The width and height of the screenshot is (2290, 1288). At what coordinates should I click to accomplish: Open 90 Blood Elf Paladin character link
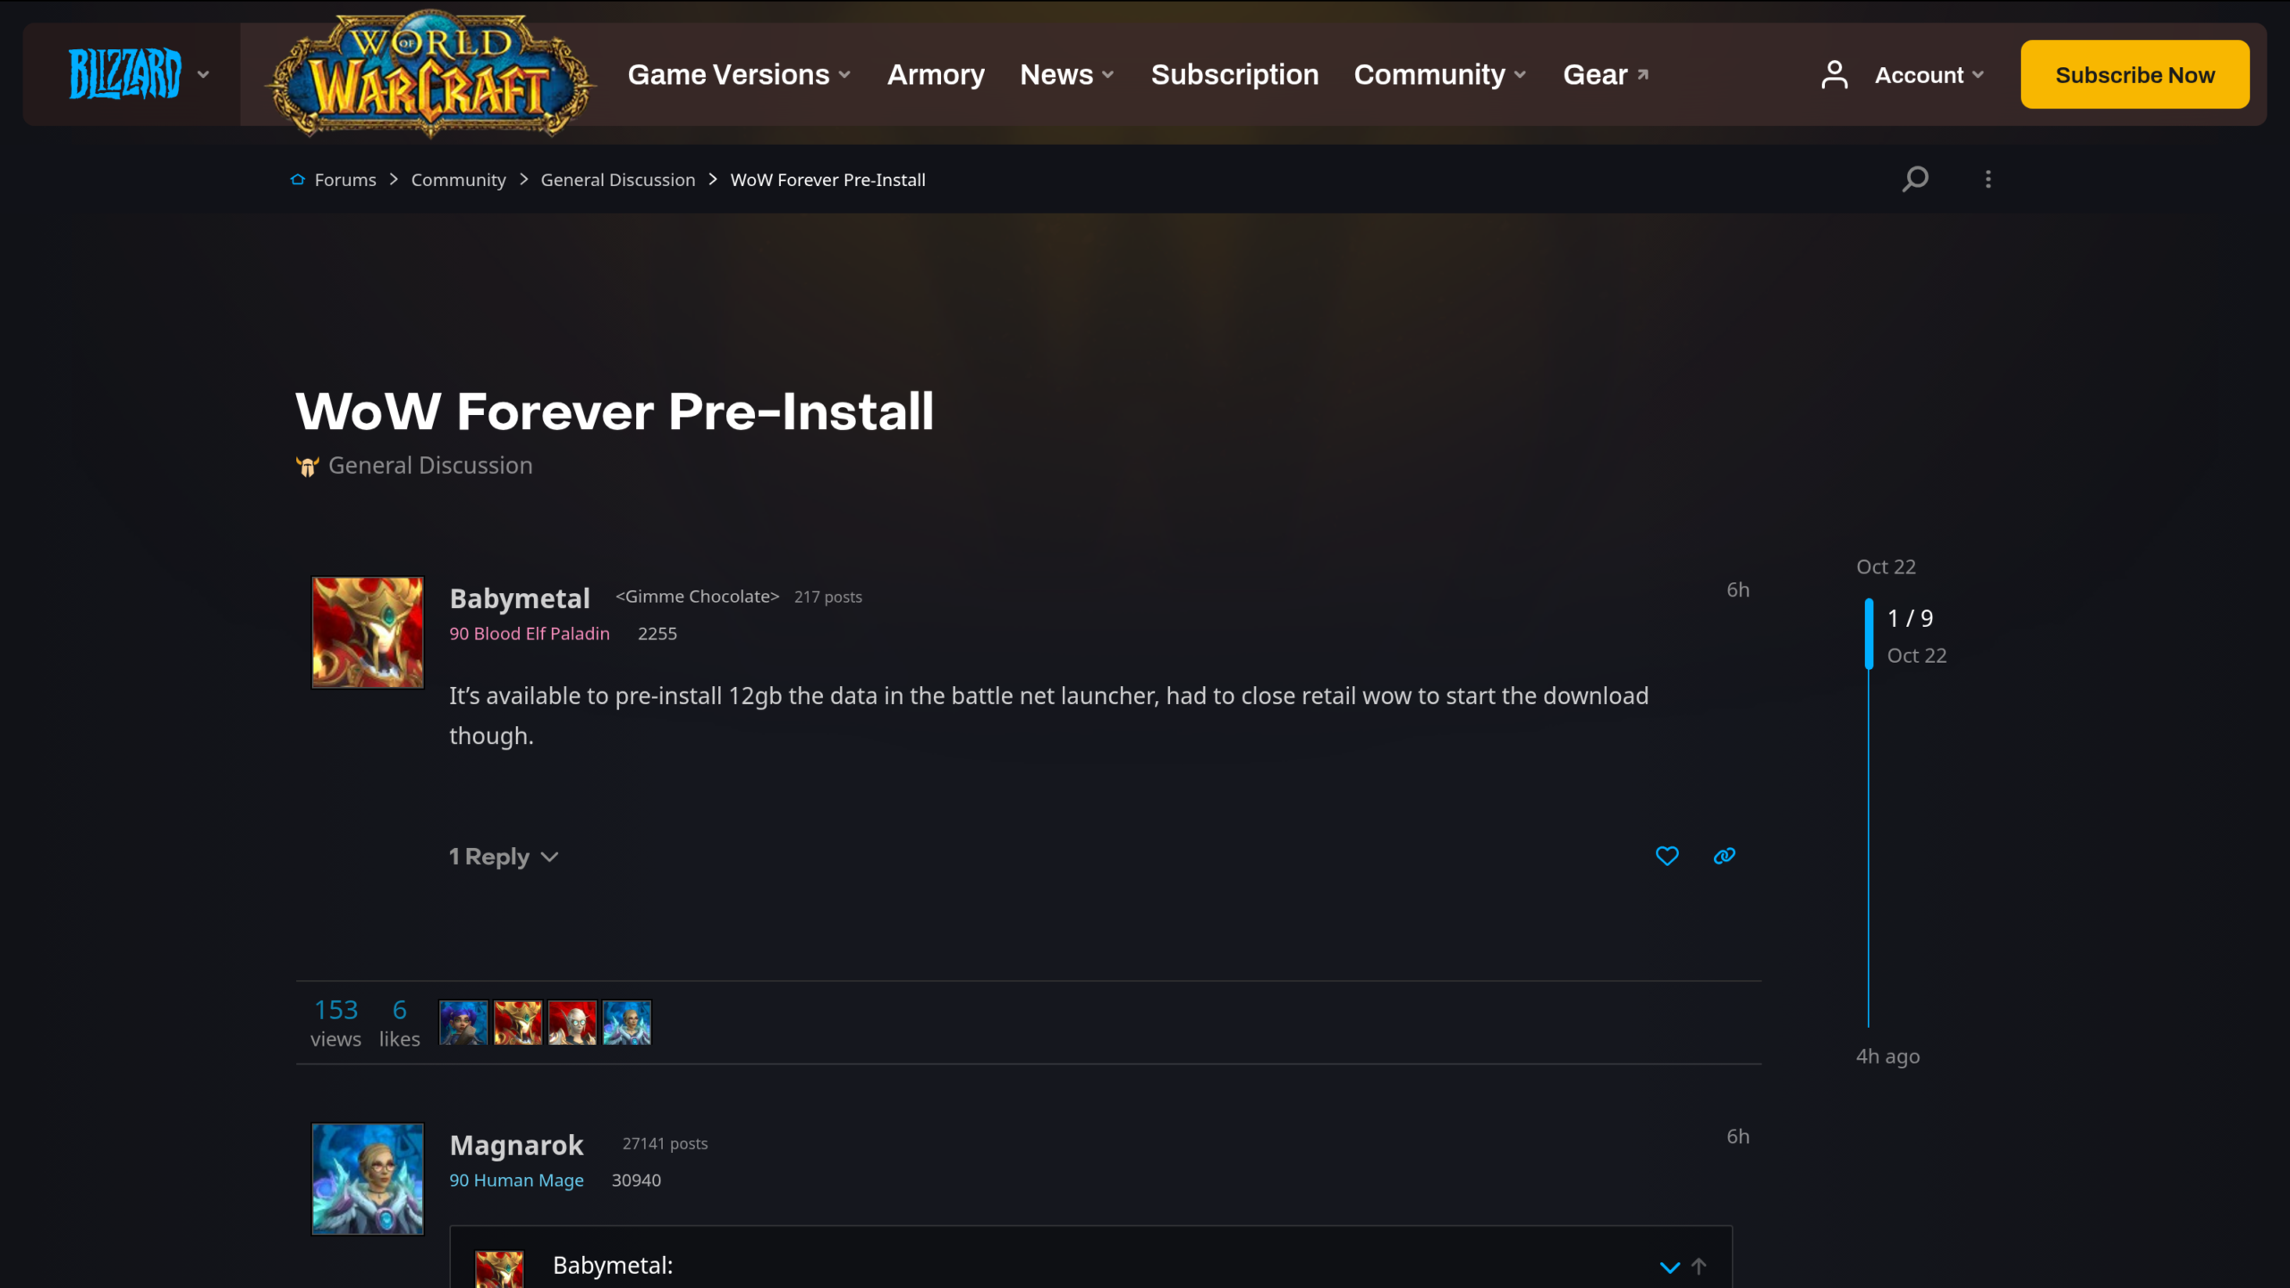(530, 633)
